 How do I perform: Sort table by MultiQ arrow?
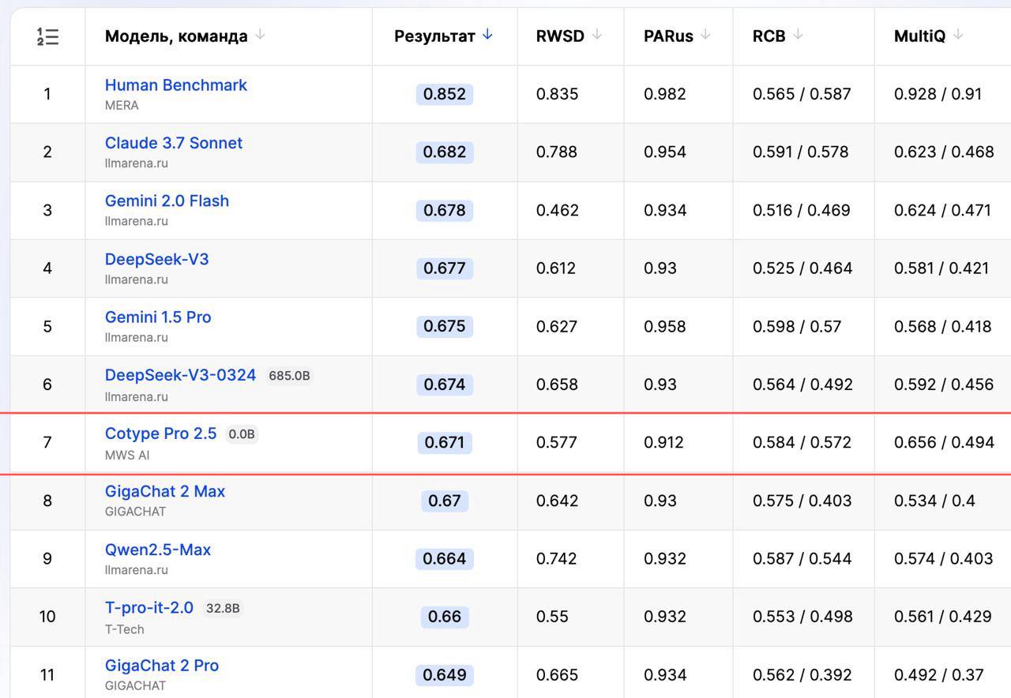pyautogui.click(x=957, y=35)
